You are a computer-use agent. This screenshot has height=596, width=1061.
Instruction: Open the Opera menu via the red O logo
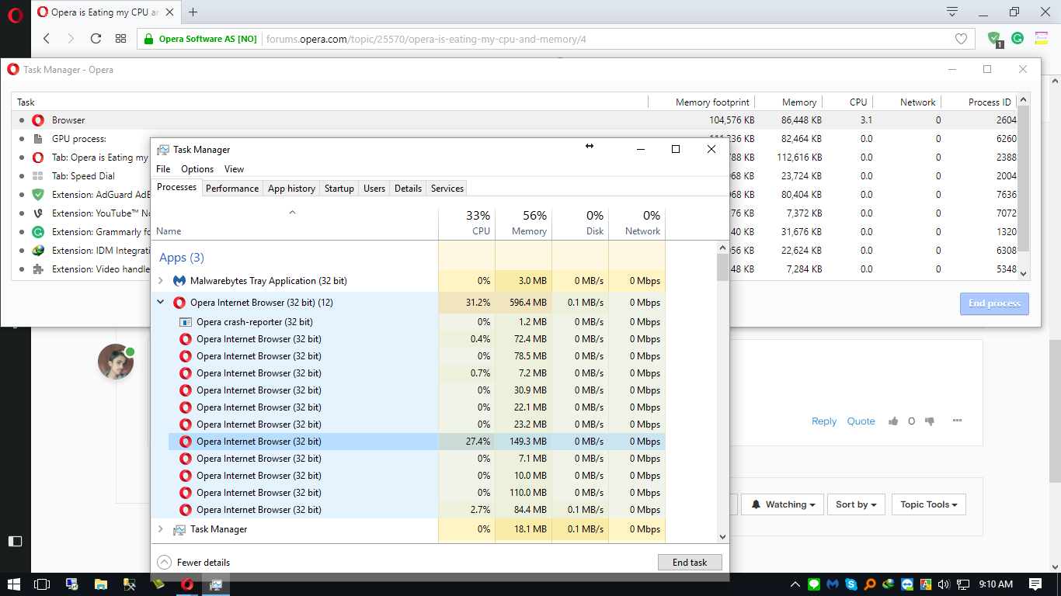(x=15, y=11)
